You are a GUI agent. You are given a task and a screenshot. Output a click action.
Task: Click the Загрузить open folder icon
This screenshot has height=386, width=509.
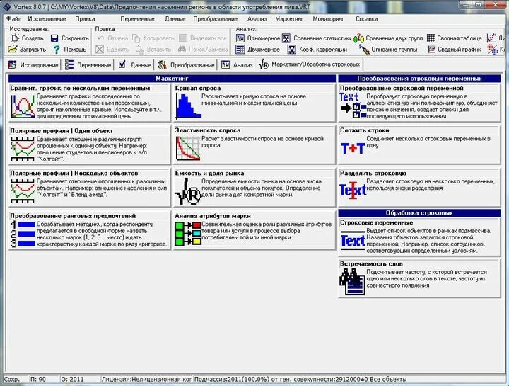[x=13, y=50]
